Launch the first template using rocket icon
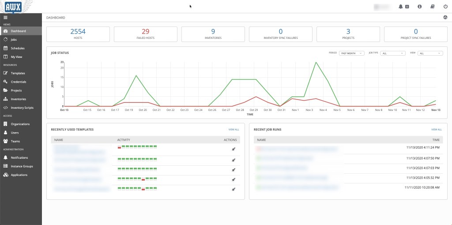452x225 pixels. [x=234, y=149]
